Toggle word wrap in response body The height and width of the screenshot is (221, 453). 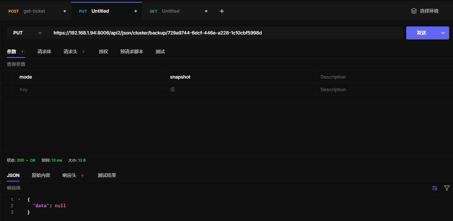435,188
